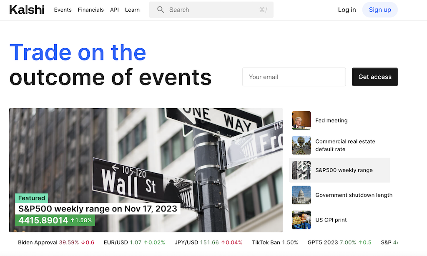427x256 pixels.
Task: Click the Get access button
Action: click(375, 77)
